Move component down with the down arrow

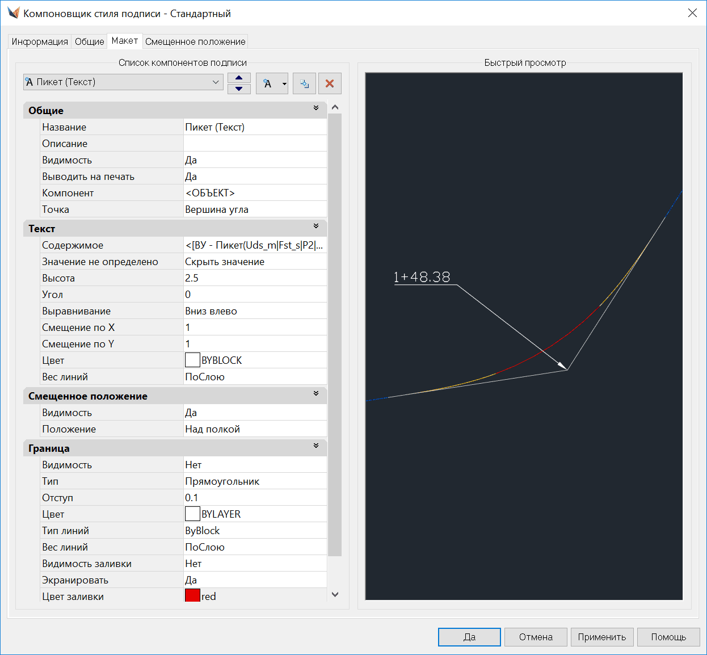tap(239, 89)
